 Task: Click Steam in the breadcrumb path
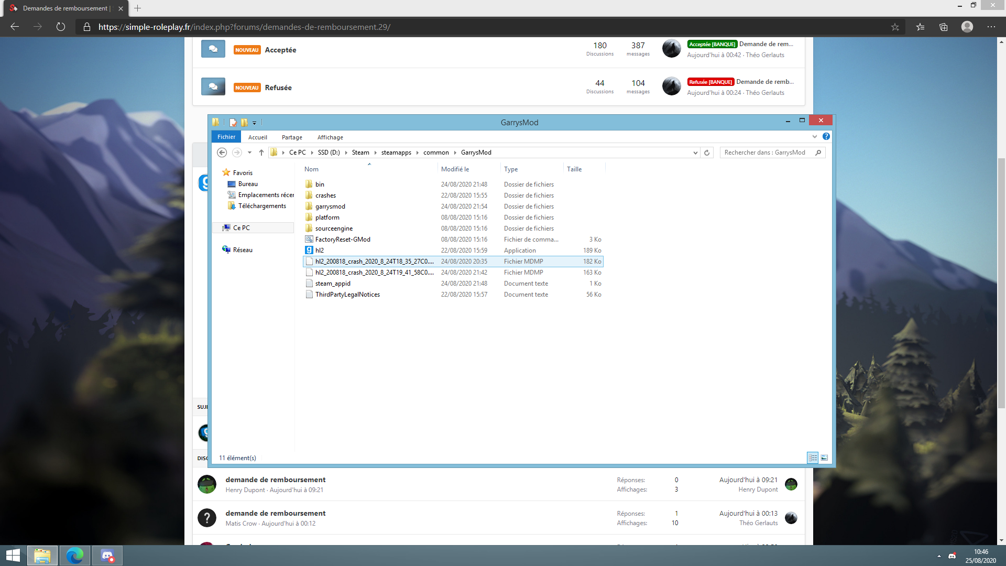tap(360, 153)
